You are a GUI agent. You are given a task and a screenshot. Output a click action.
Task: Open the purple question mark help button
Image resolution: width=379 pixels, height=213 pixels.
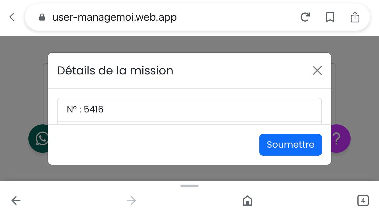pos(340,139)
